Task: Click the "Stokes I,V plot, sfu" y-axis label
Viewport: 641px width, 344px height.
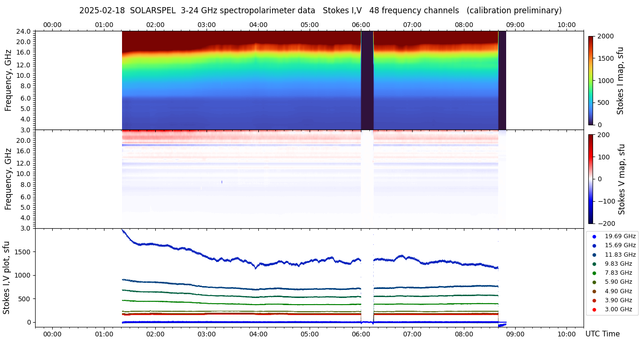Action: pos(7,278)
